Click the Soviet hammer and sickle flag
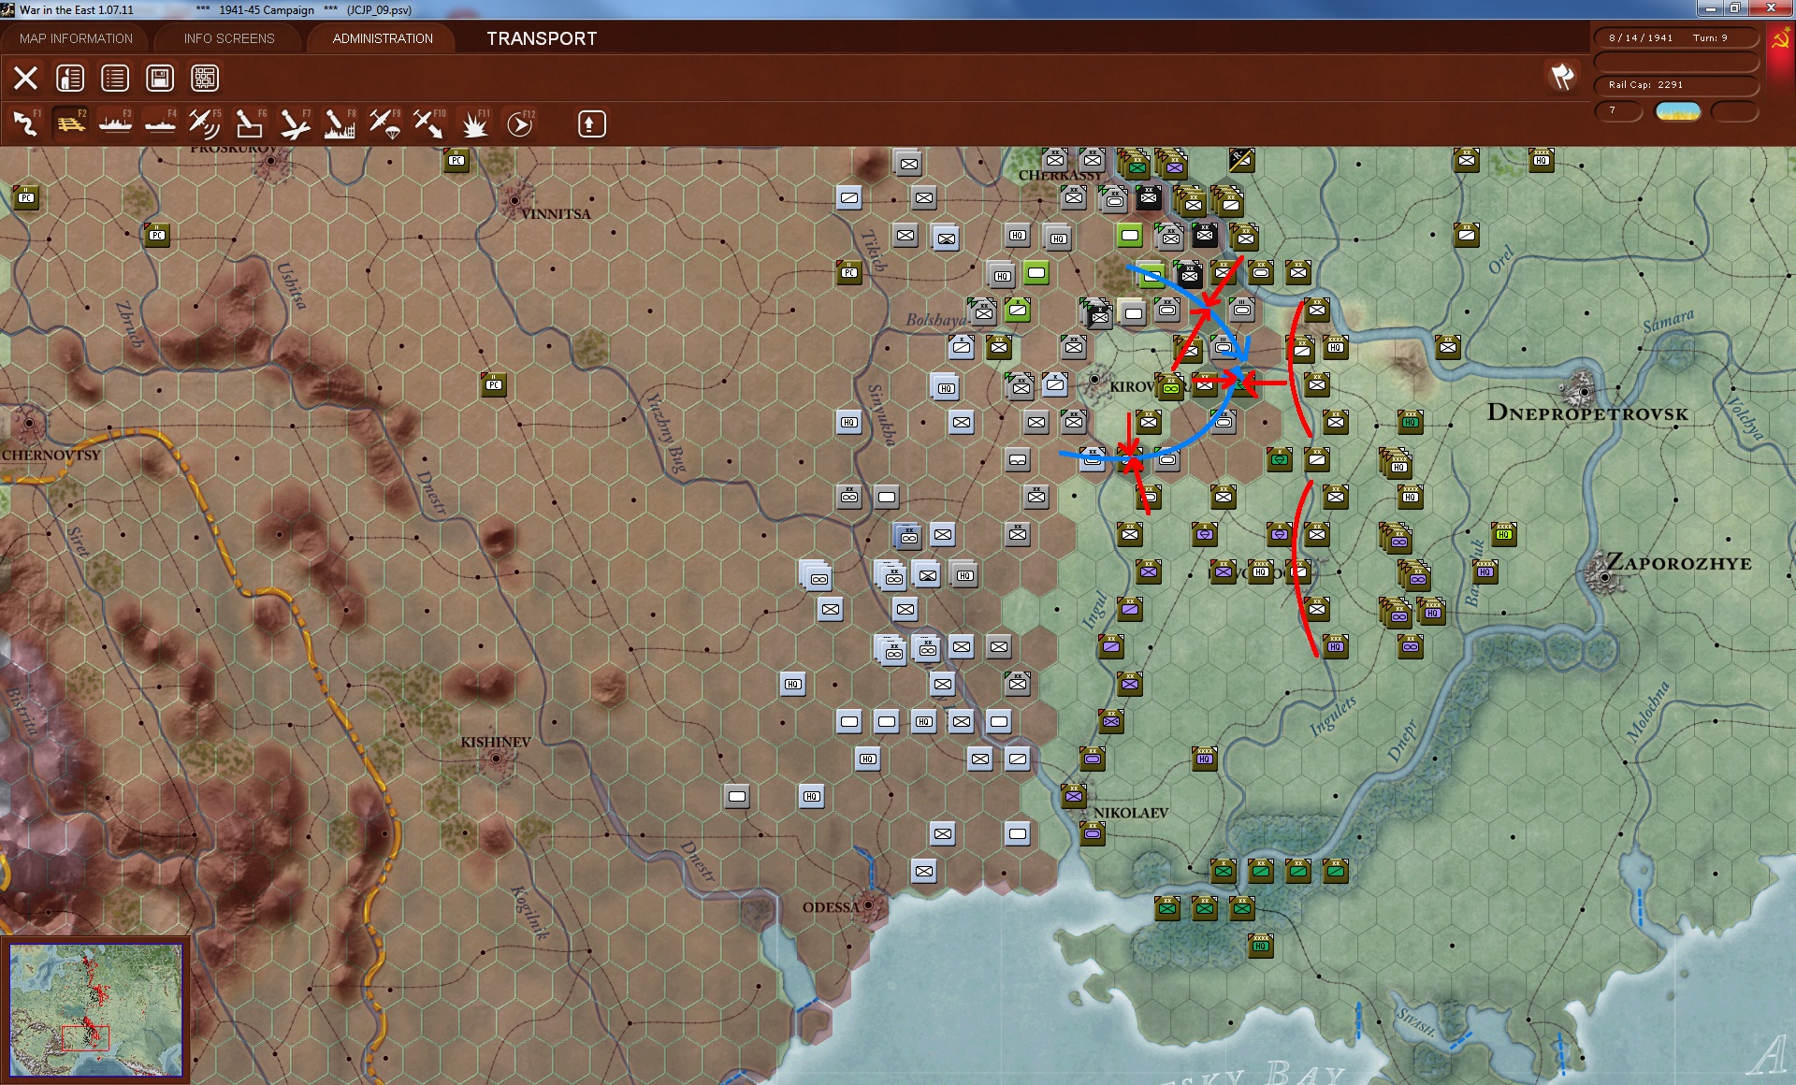 point(1780,38)
